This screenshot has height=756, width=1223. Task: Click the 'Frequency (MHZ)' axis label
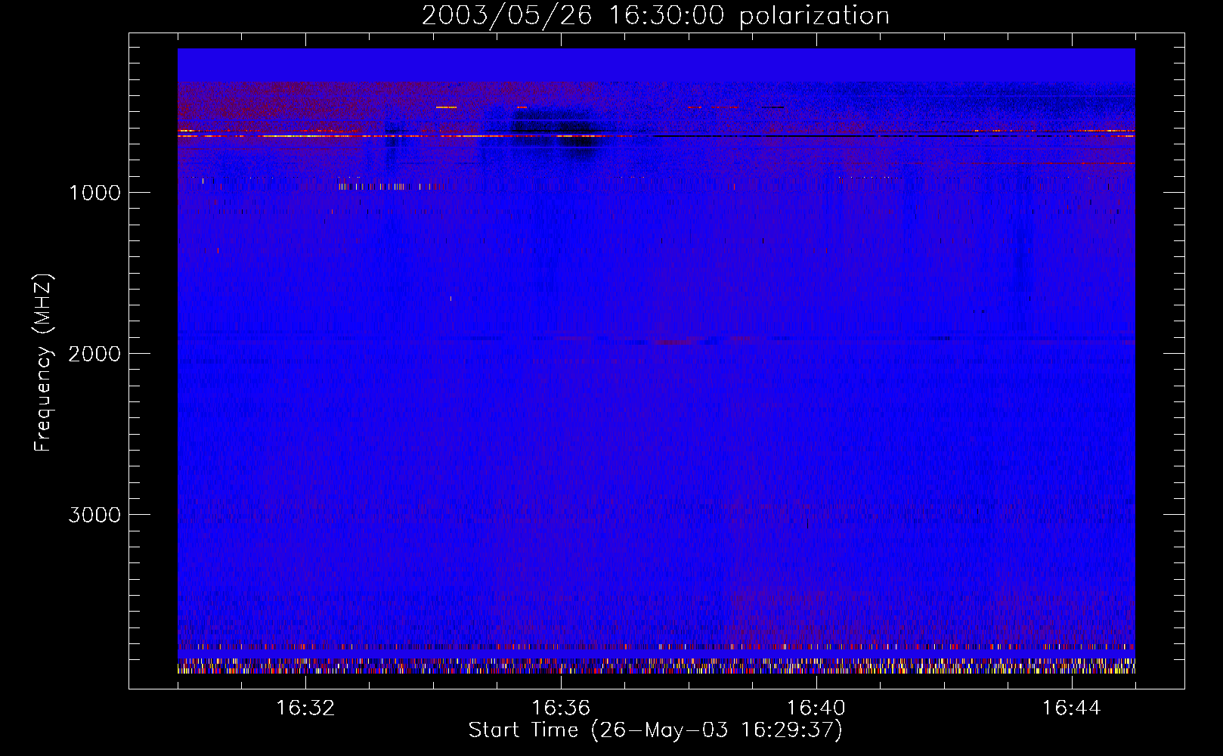pos(43,363)
